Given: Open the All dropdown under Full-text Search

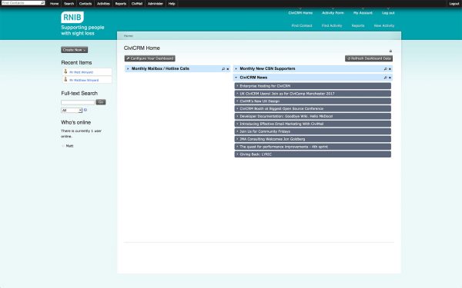Looking at the screenshot, I should (x=72, y=111).
